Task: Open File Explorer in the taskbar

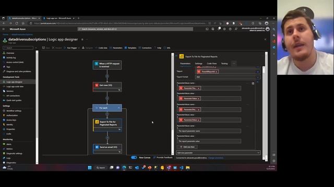Action: [188, 168]
